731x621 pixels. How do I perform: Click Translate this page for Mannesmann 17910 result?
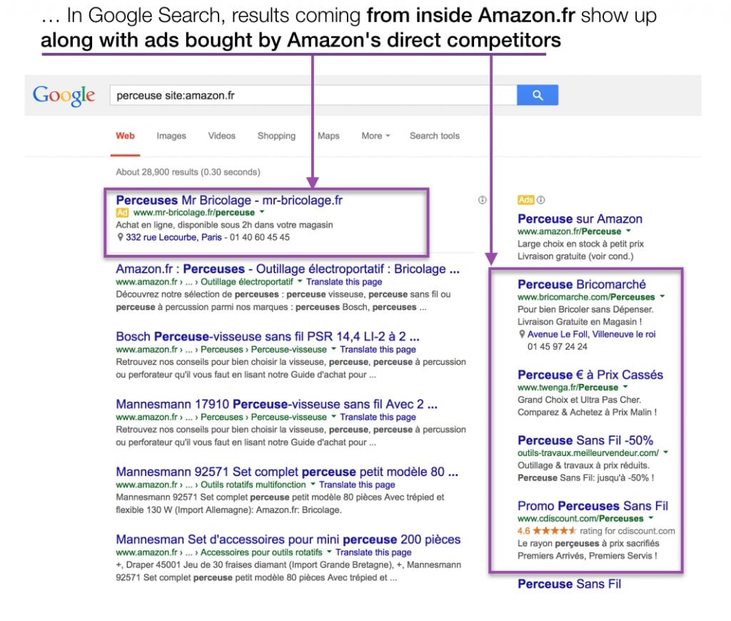pos(378,418)
